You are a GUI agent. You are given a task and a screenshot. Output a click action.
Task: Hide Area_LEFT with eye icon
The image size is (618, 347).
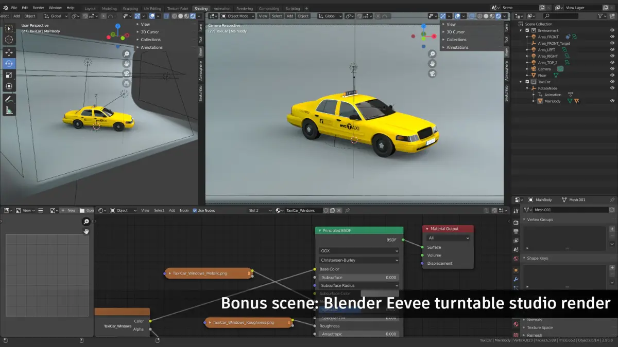pyautogui.click(x=612, y=50)
